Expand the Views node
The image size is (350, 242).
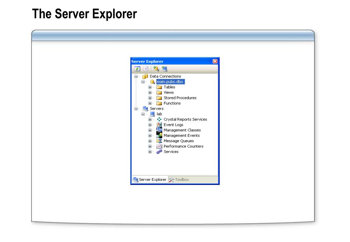[150, 93]
